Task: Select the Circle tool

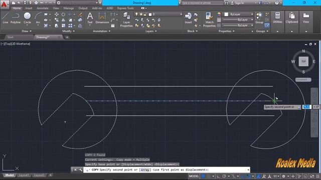Action: pos(27,18)
